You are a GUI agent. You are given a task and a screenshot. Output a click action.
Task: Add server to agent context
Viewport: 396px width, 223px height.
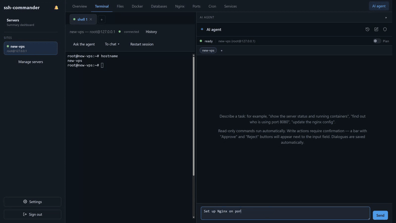tap(221, 51)
